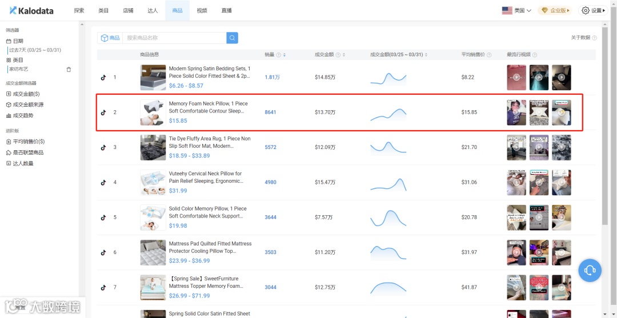Click sales number 8641
Screen dimensions: 617x318
click(x=270, y=112)
